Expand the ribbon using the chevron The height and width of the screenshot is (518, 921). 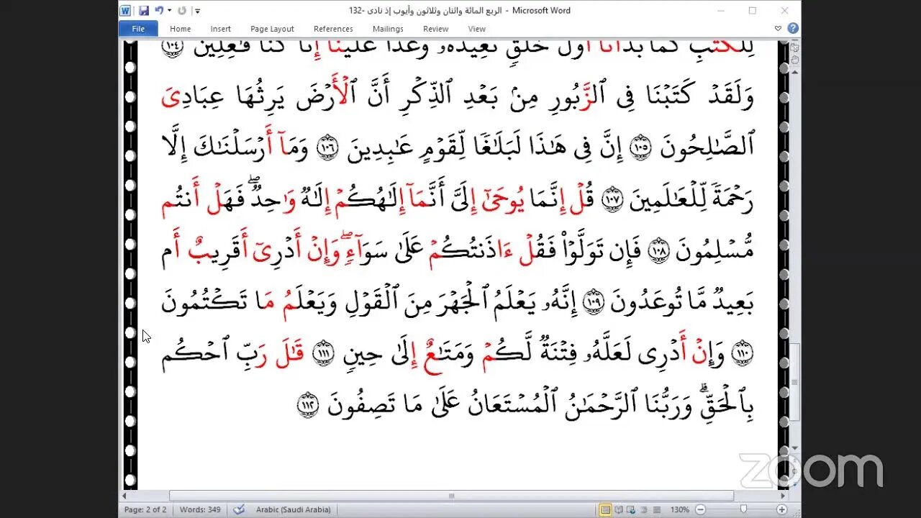point(778,29)
